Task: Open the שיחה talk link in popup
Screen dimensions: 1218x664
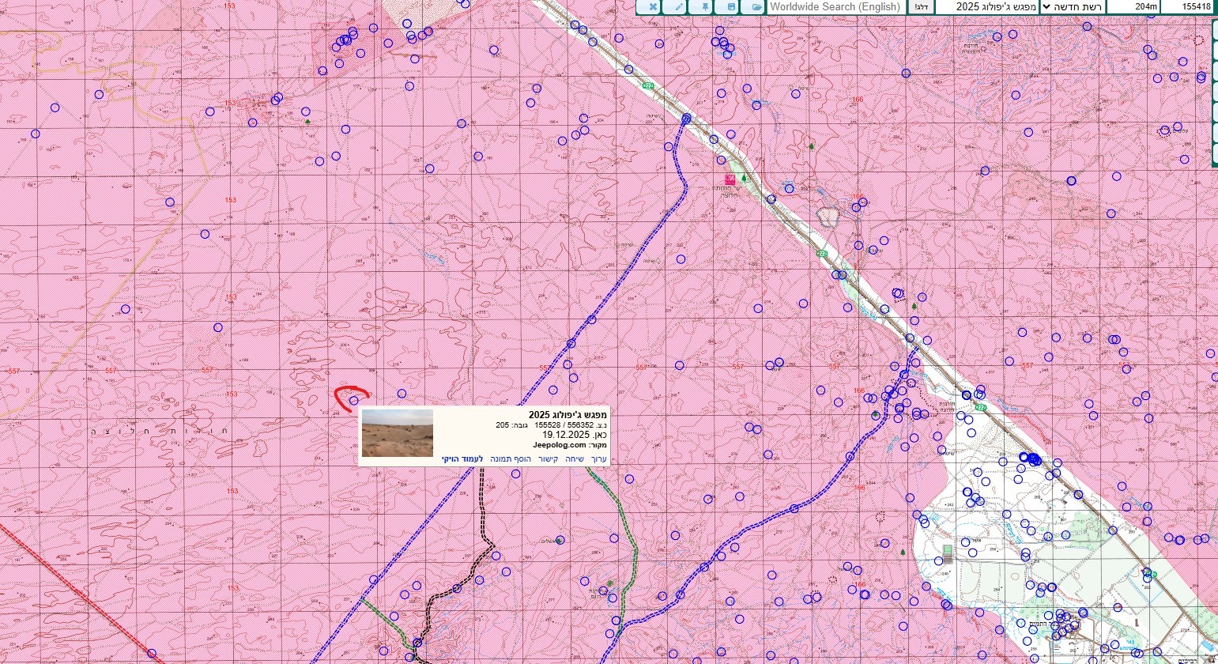Action: pos(573,459)
